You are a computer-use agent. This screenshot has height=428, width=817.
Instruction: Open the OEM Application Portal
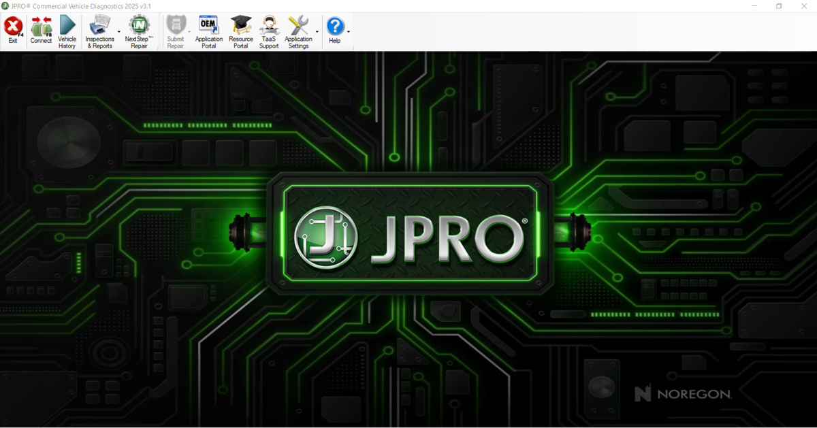[x=208, y=29]
